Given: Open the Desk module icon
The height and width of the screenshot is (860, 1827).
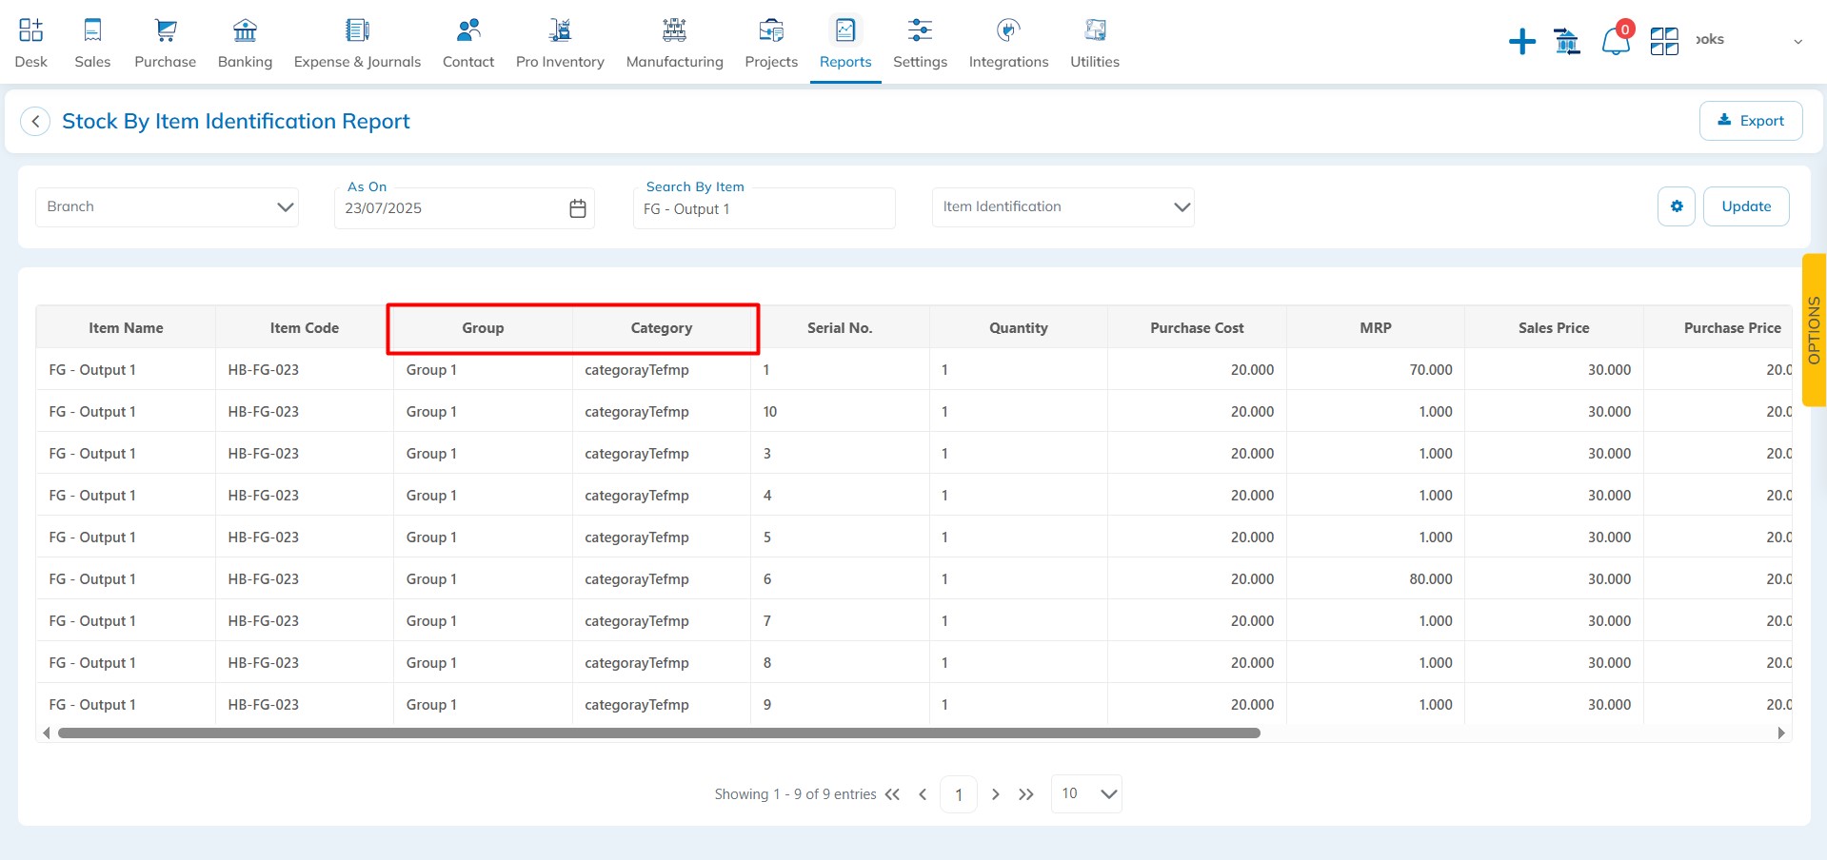Looking at the screenshot, I should pos(30,30).
